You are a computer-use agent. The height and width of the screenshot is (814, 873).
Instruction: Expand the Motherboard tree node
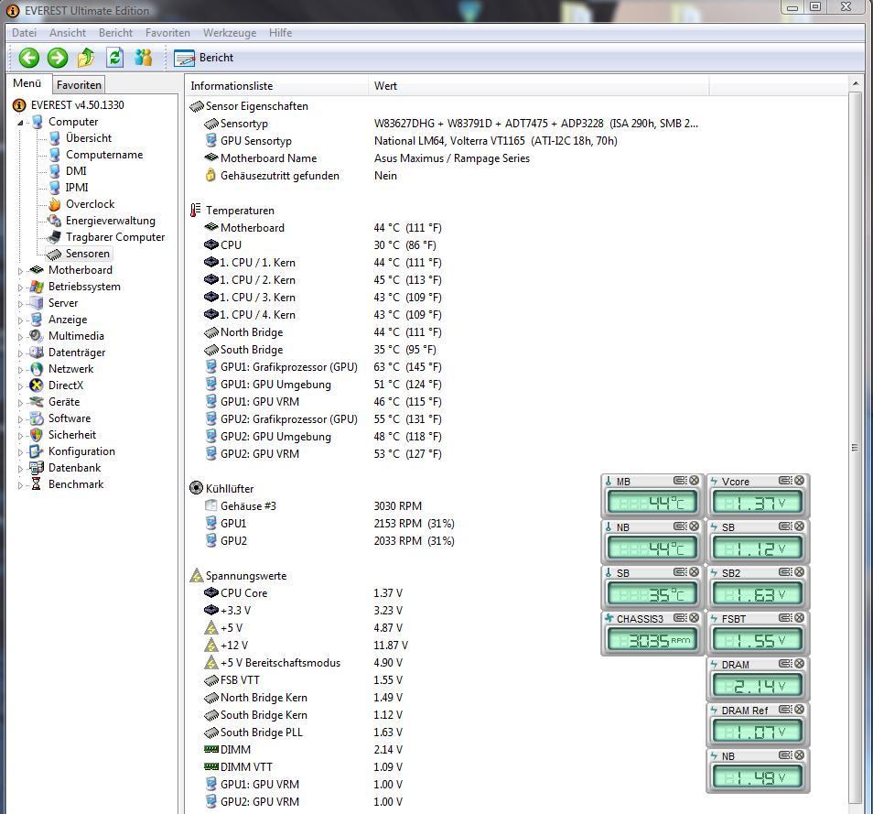21,271
